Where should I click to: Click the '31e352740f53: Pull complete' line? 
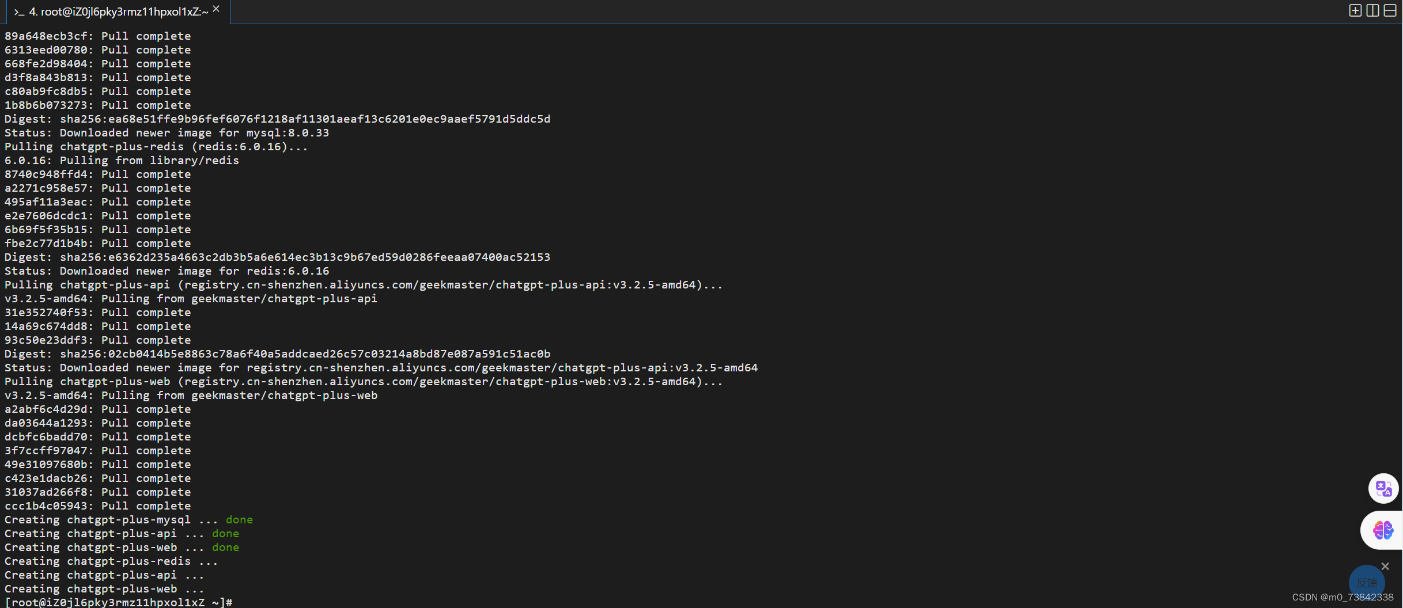point(97,312)
